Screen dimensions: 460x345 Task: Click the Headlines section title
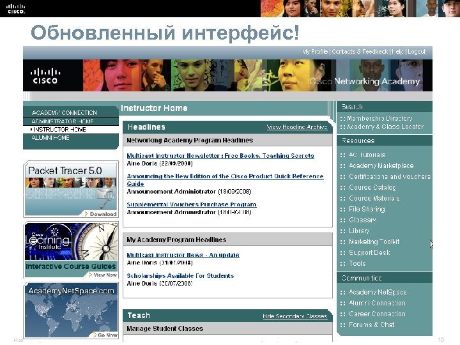[146, 127]
